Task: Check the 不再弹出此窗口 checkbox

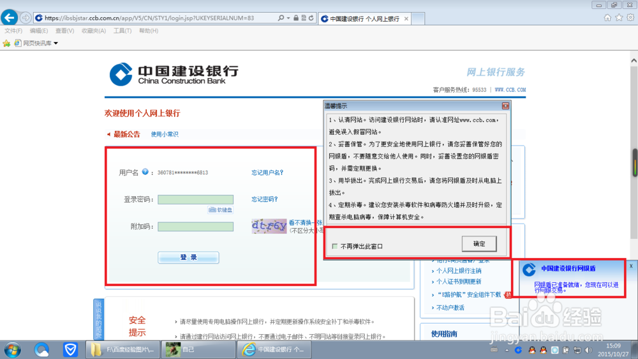Action: pyautogui.click(x=334, y=246)
